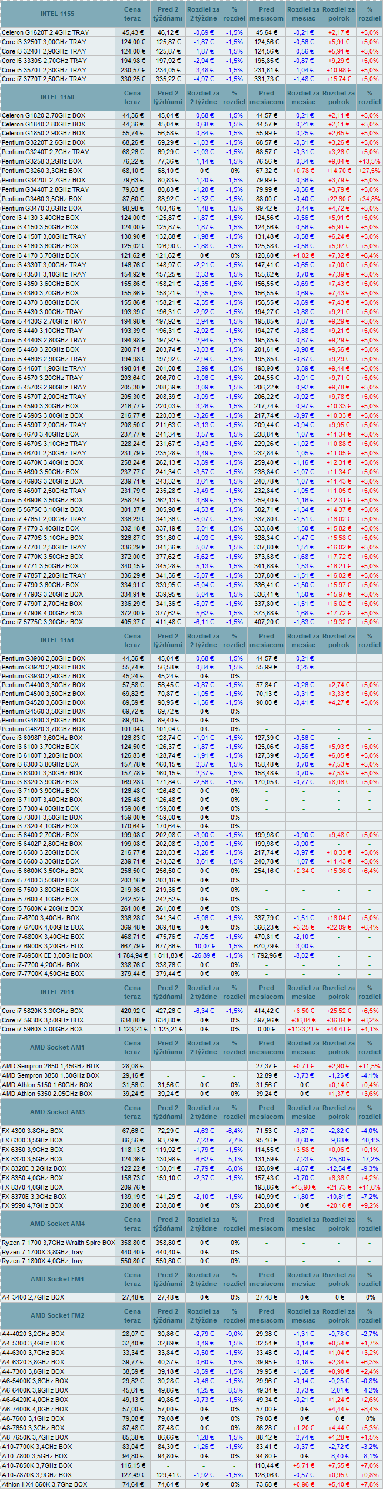Click the -17,2% value for FX 8320
The width and height of the screenshot is (383, 1489).
pyautogui.click(x=369, y=1159)
